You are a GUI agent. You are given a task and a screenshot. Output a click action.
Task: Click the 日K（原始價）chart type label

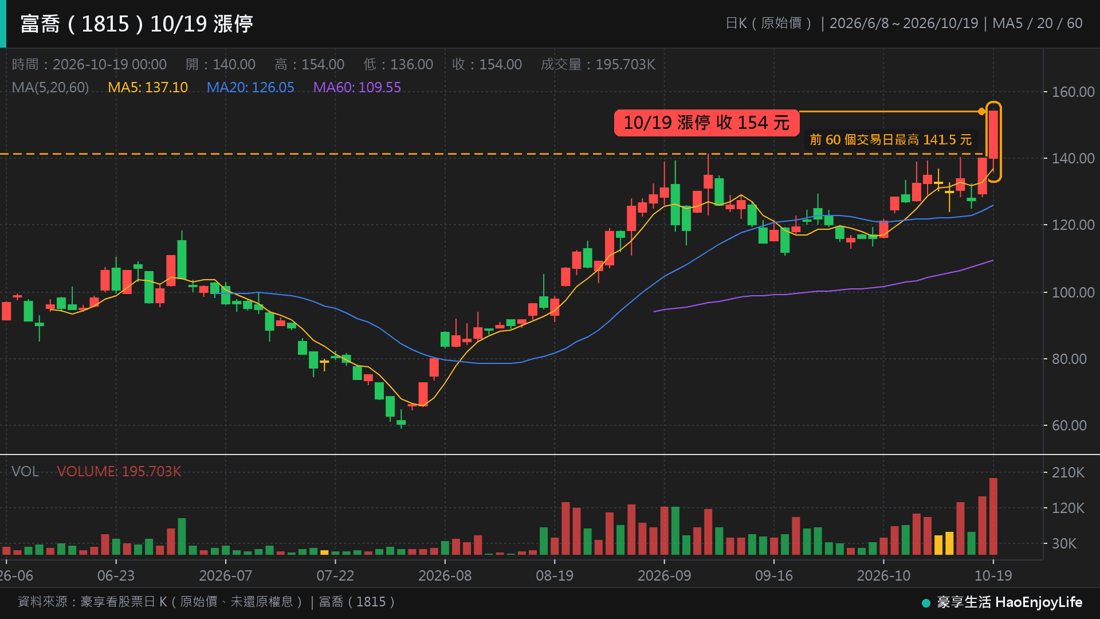click(769, 23)
